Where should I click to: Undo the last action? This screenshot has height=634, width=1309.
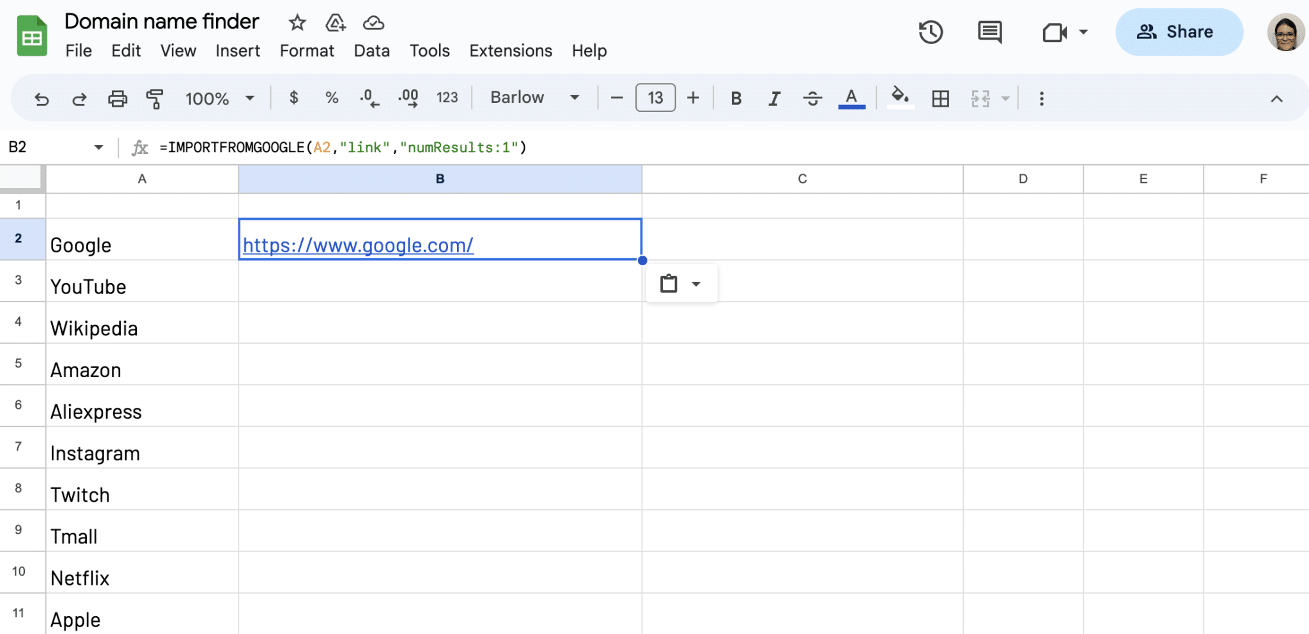point(42,98)
